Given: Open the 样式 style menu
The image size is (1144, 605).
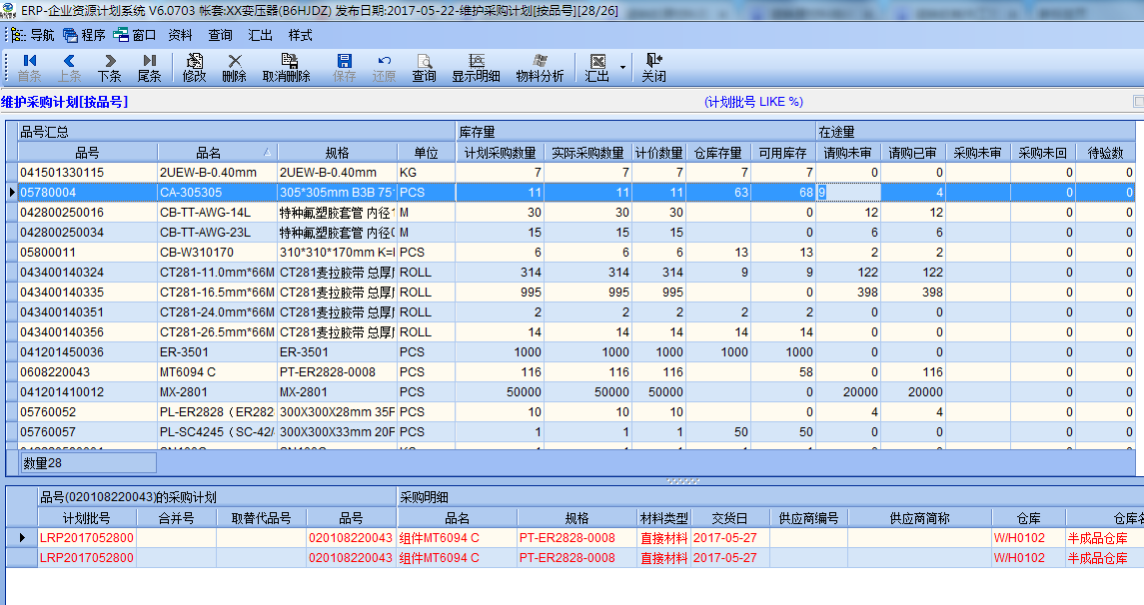Looking at the screenshot, I should click(300, 35).
